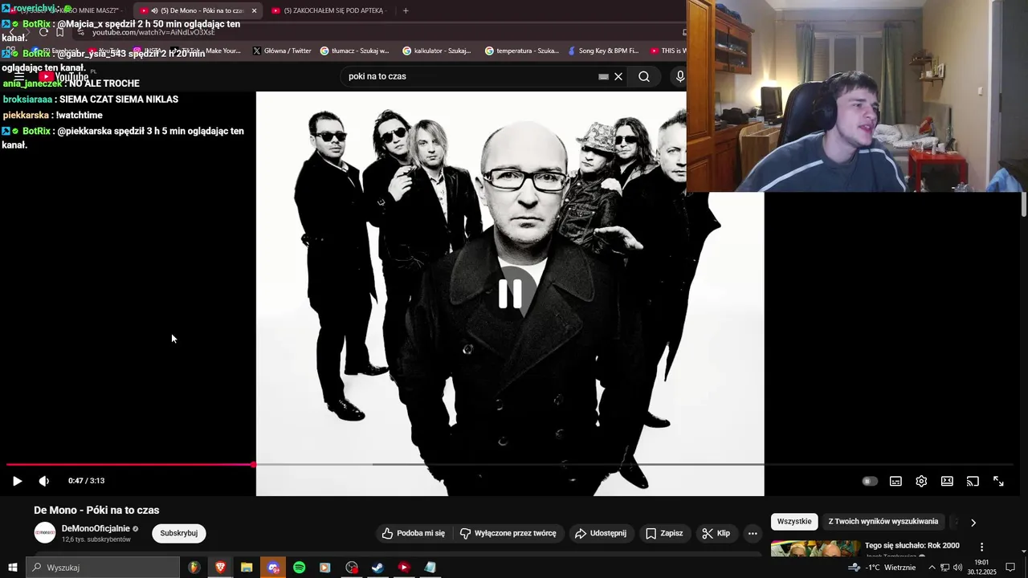Click the page vertical scrollbar
Viewport: 1028px width, 578px height.
point(1024,205)
